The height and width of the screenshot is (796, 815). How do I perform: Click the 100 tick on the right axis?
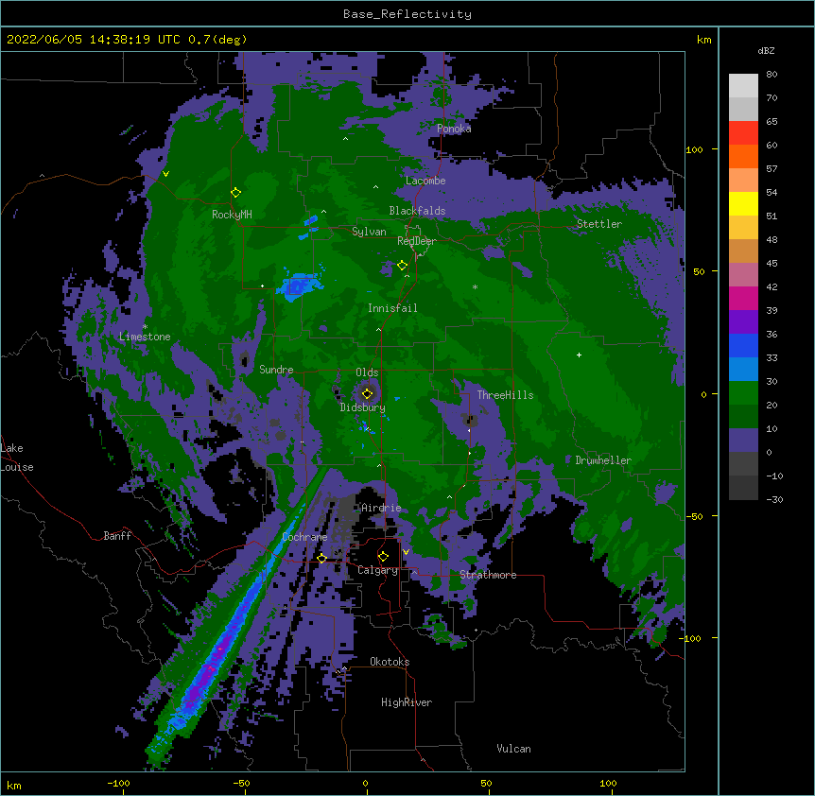pos(694,149)
